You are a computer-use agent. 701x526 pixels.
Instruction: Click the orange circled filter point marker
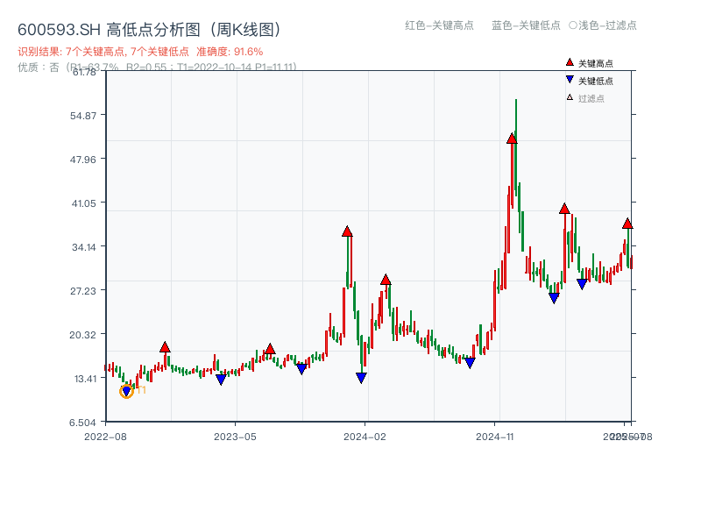[x=125, y=392]
